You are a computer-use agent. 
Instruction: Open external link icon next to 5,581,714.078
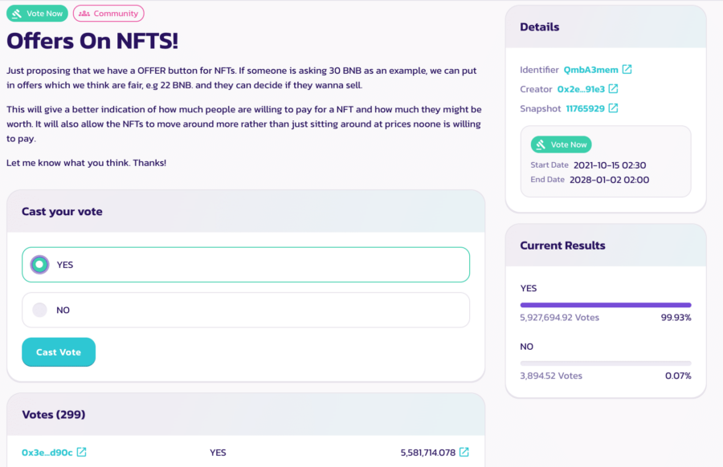[464, 453]
